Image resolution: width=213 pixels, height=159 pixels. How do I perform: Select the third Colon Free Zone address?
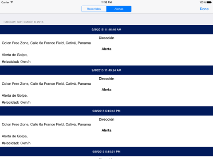(46, 125)
